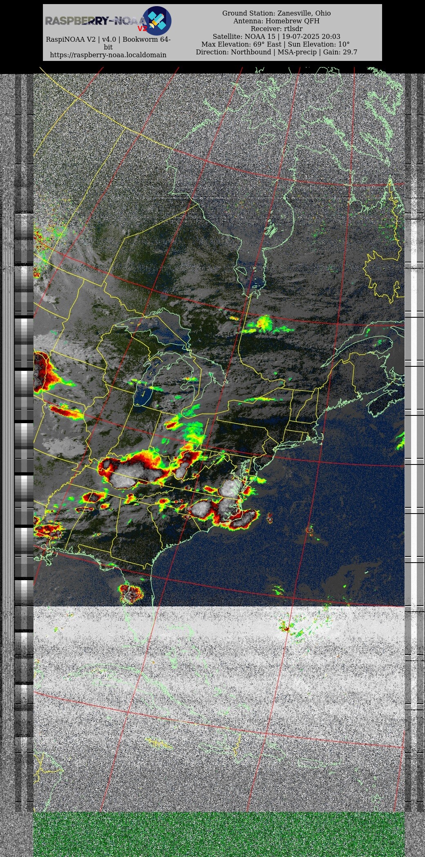
Task: Open the raspberry-noaa.localdomain URL
Action: tap(108, 55)
